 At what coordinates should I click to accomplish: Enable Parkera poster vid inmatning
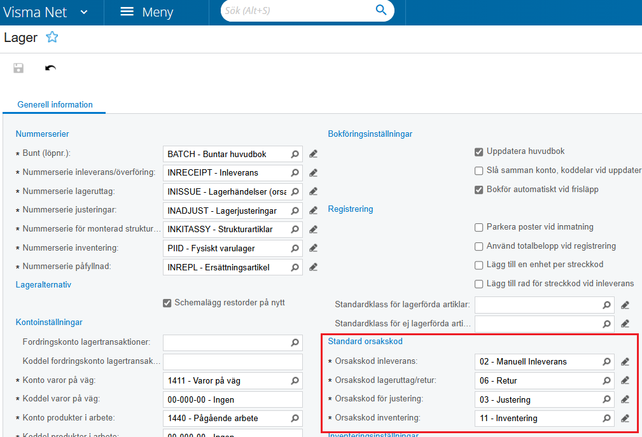(x=478, y=228)
